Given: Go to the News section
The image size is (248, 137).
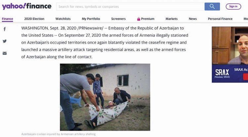Looking at the screenshot, I should [193, 19].
